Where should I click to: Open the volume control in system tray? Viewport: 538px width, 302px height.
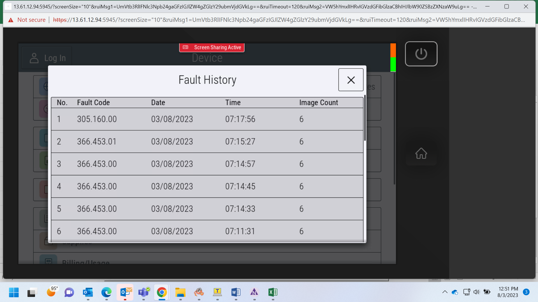[476, 292]
